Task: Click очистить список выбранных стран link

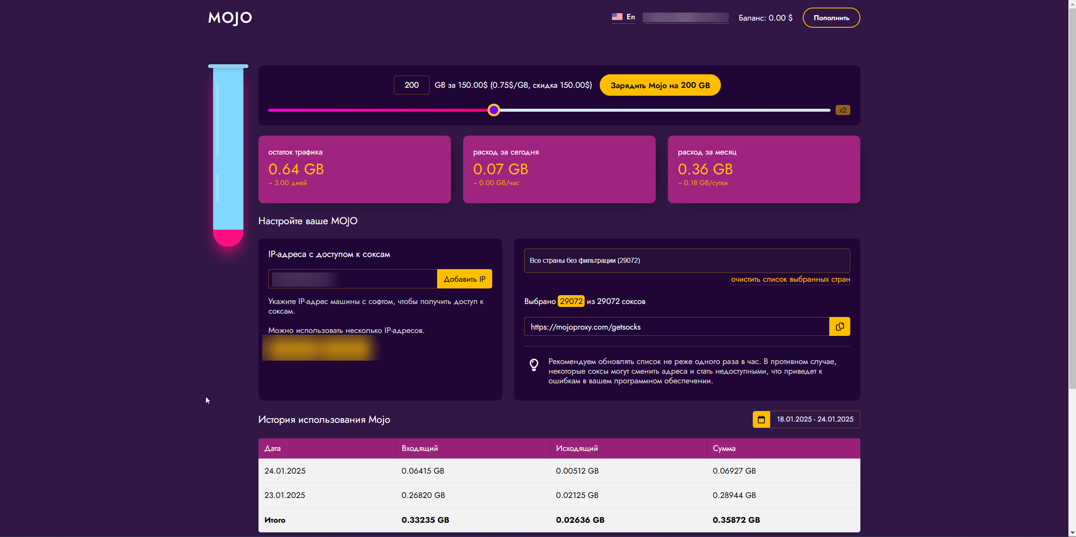Action: point(790,280)
